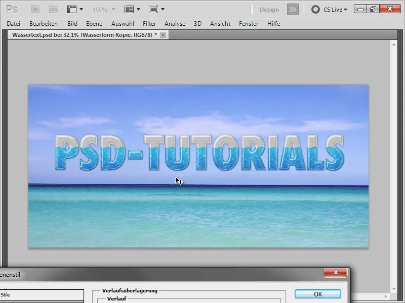Open the Bearbeiten menu
405x303 pixels.
pos(44,24)
